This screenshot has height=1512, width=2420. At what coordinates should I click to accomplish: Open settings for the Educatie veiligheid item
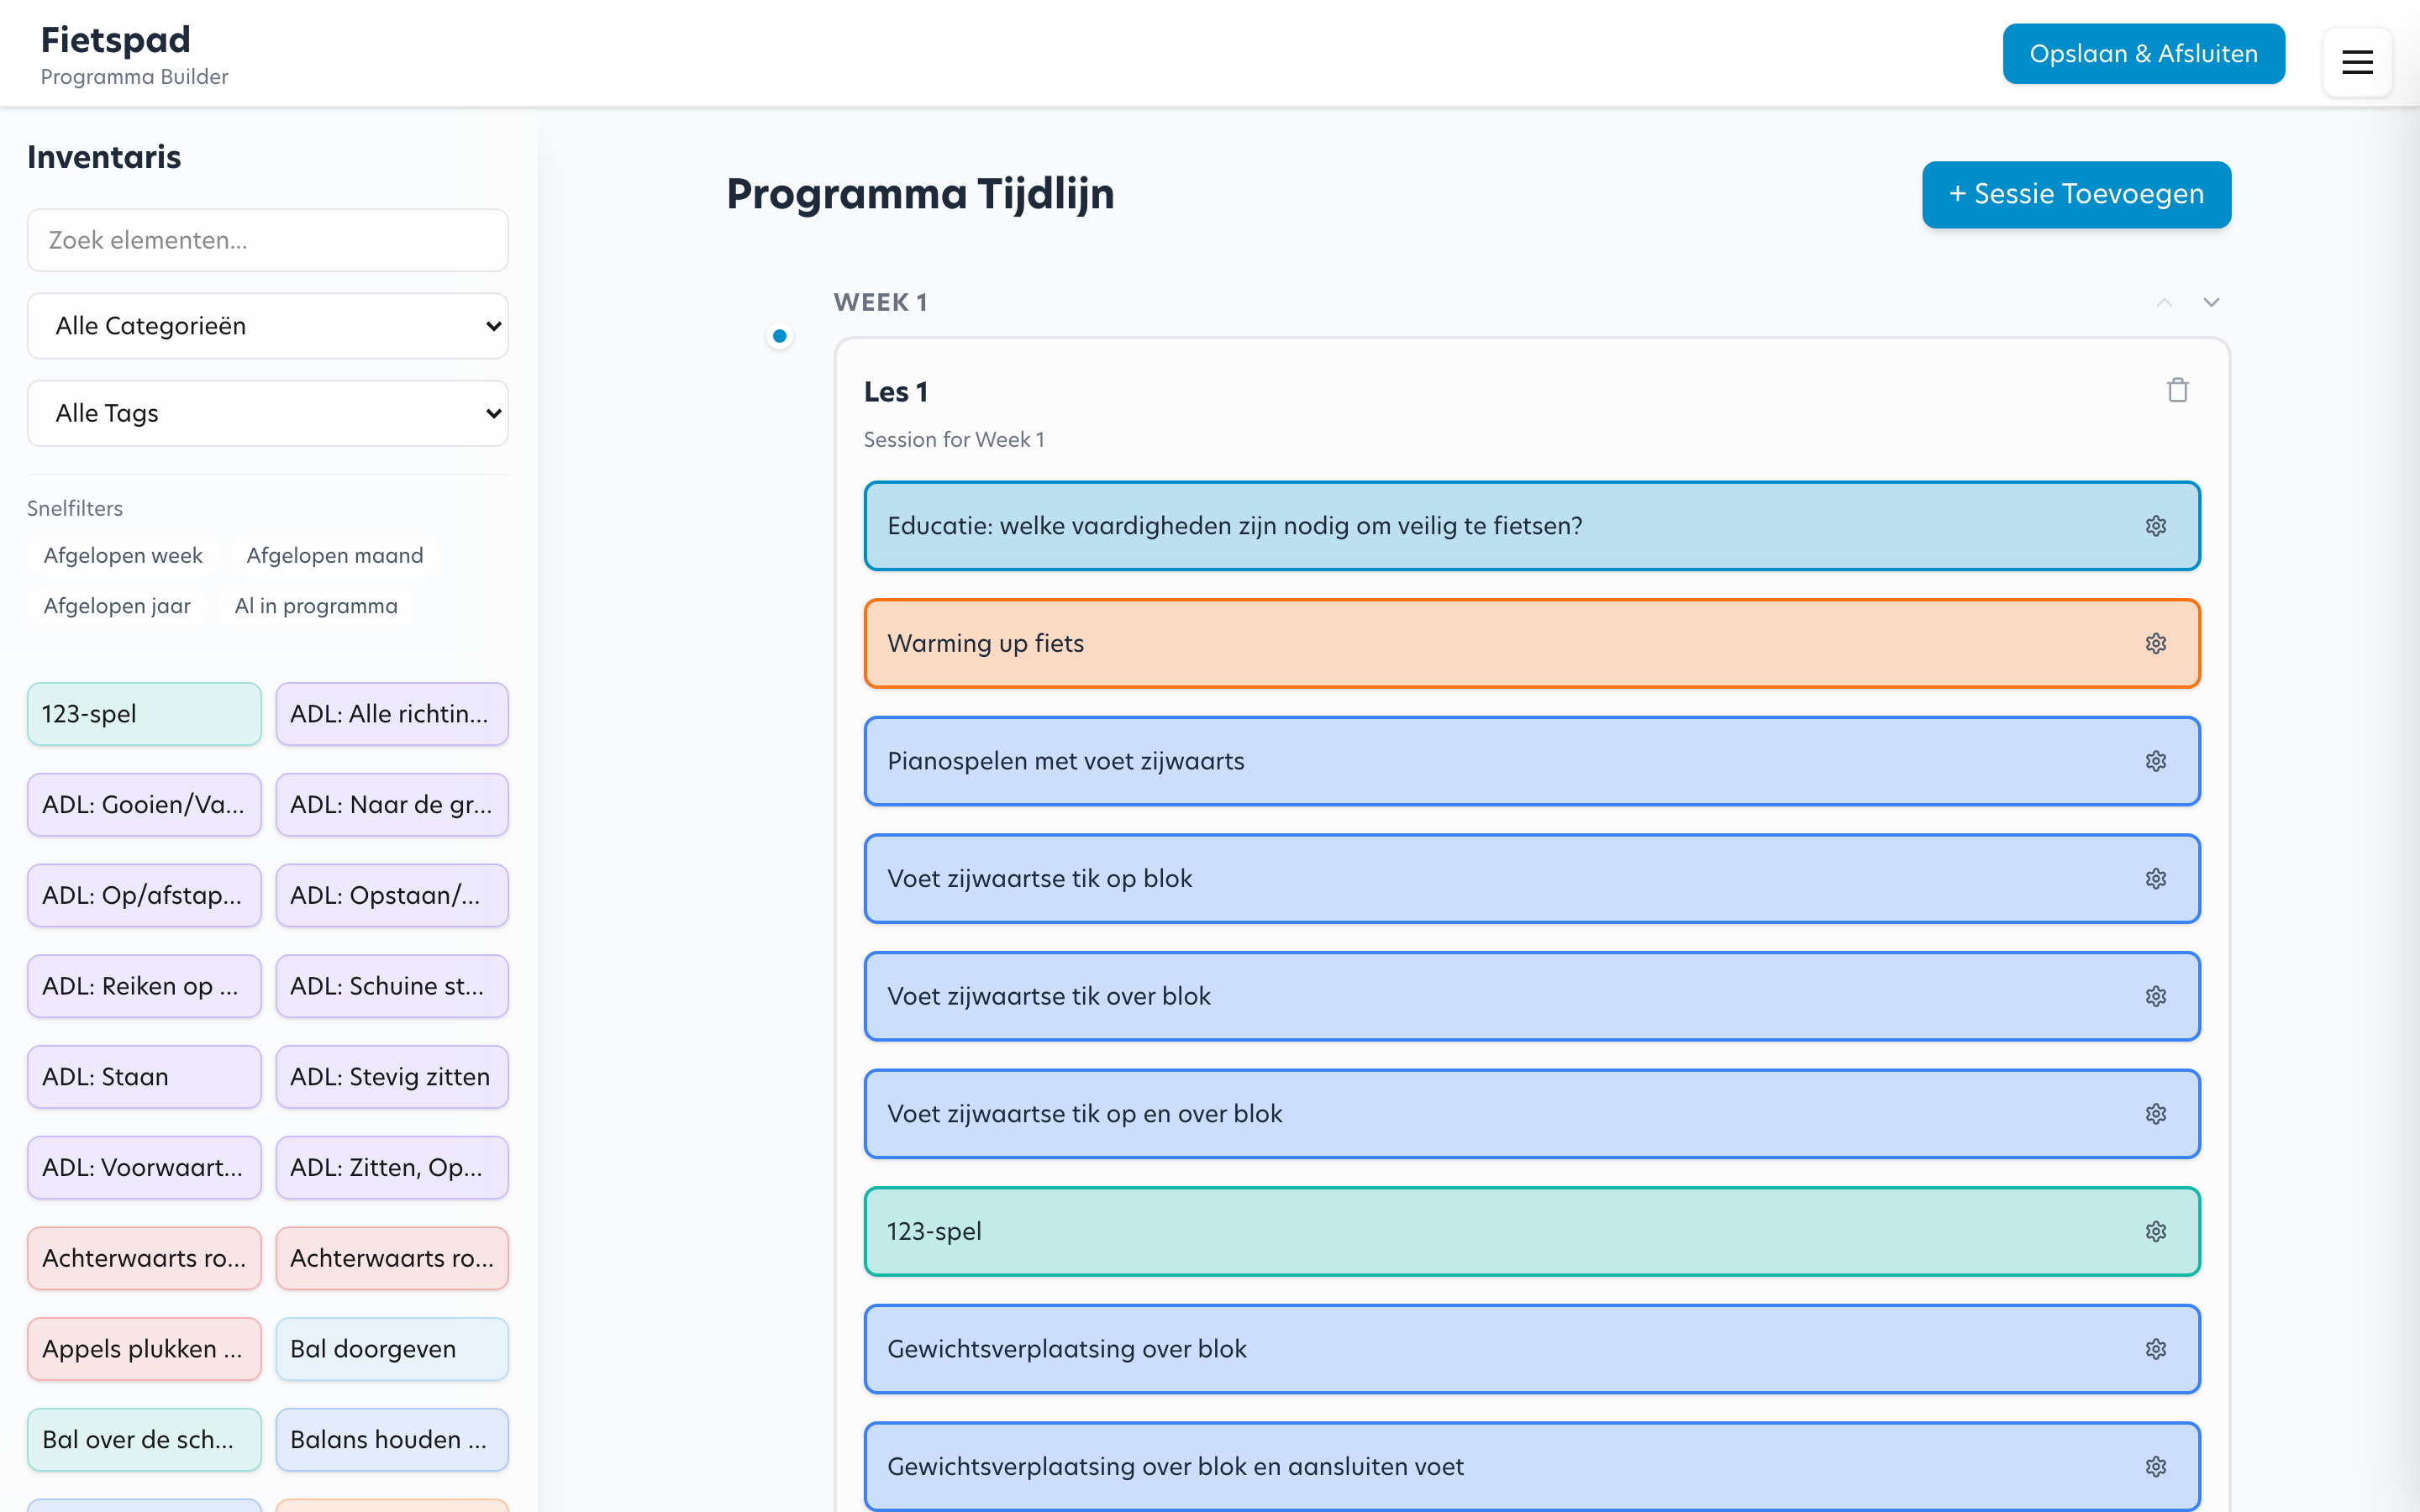point(2156,525)
